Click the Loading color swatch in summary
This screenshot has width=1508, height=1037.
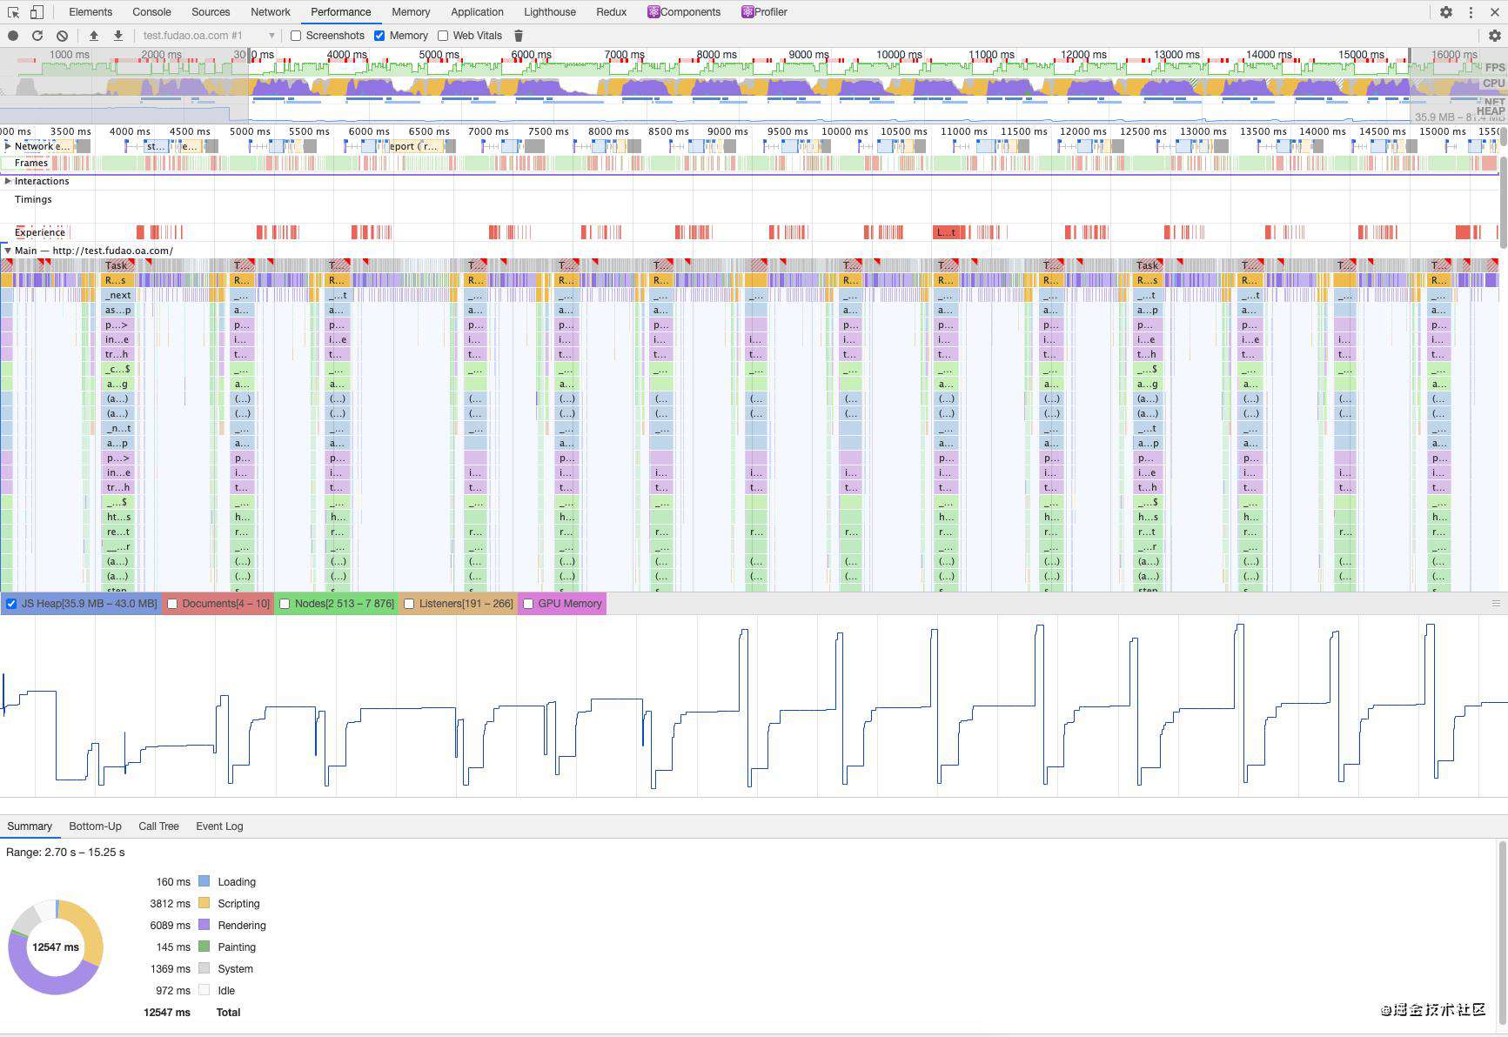[x=204, y=881]
